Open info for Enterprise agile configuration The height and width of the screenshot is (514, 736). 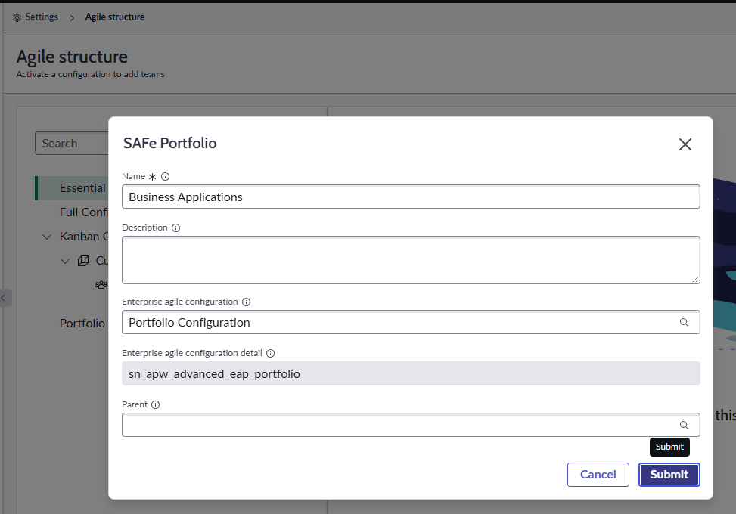247,302
